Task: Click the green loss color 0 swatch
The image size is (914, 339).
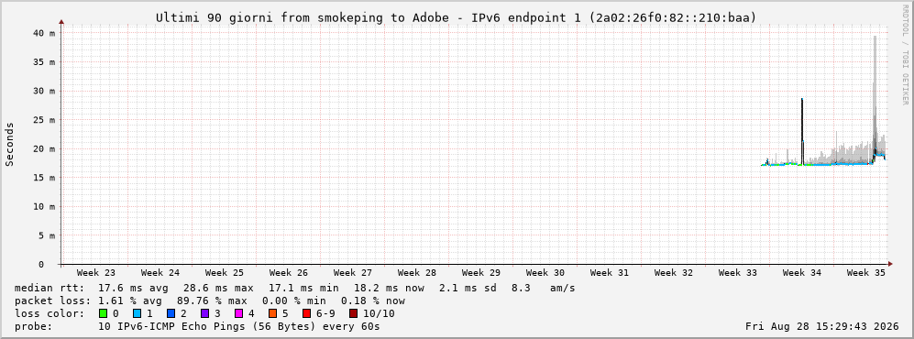Action: [104, 313]
